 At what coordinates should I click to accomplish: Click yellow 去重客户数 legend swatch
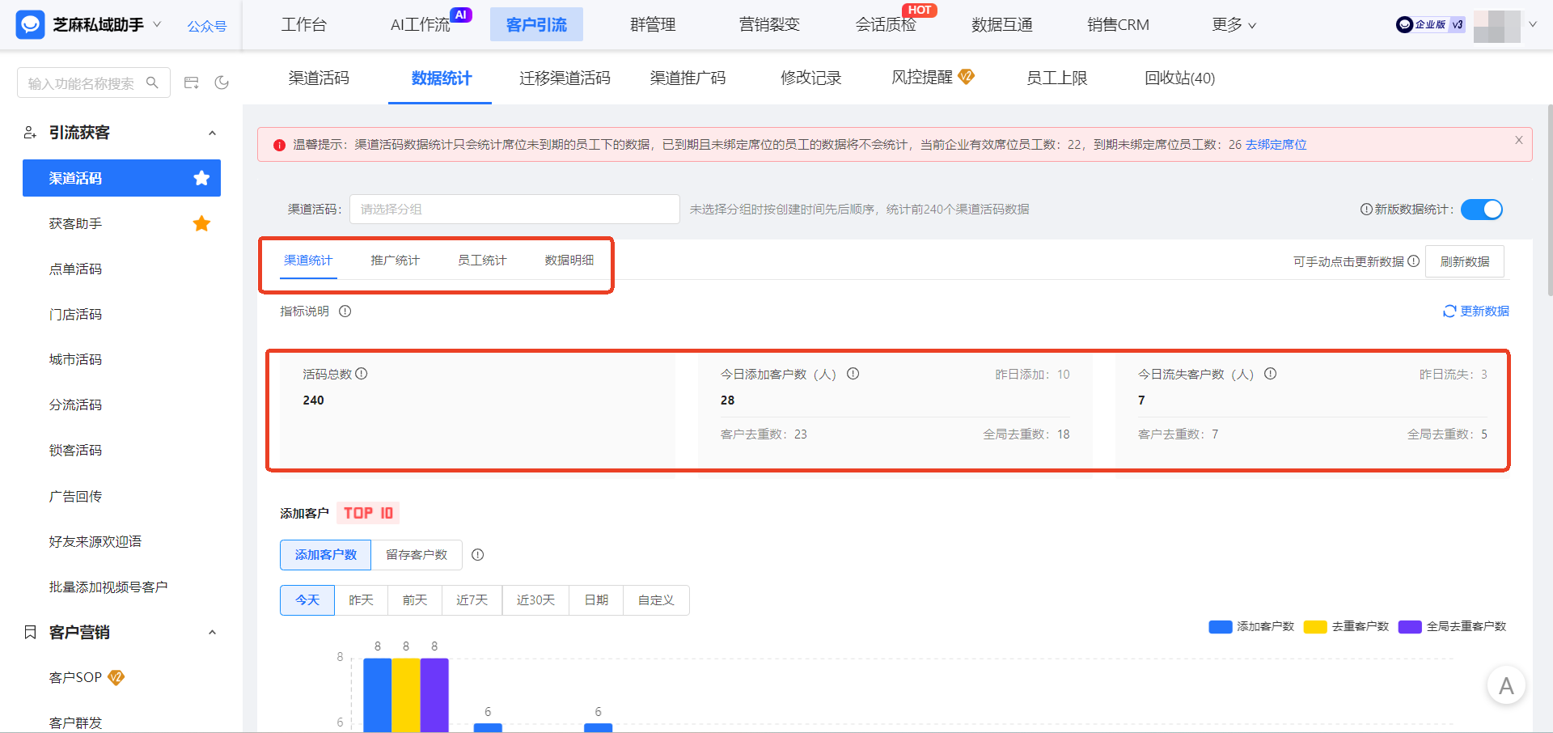(1315, 627)
